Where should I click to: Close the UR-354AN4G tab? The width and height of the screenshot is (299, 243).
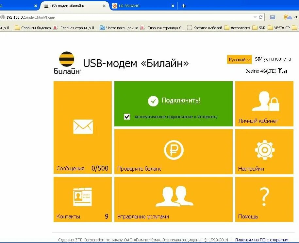173,6
